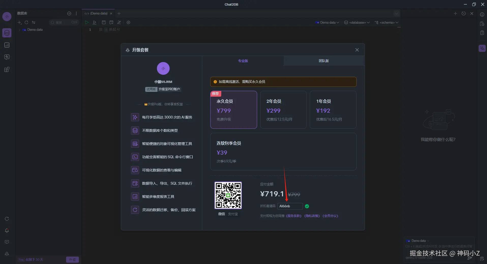Save the console with the first save icon
Image resolution: width=487 pixels, height=264 pixels.
tap(104, 22)
